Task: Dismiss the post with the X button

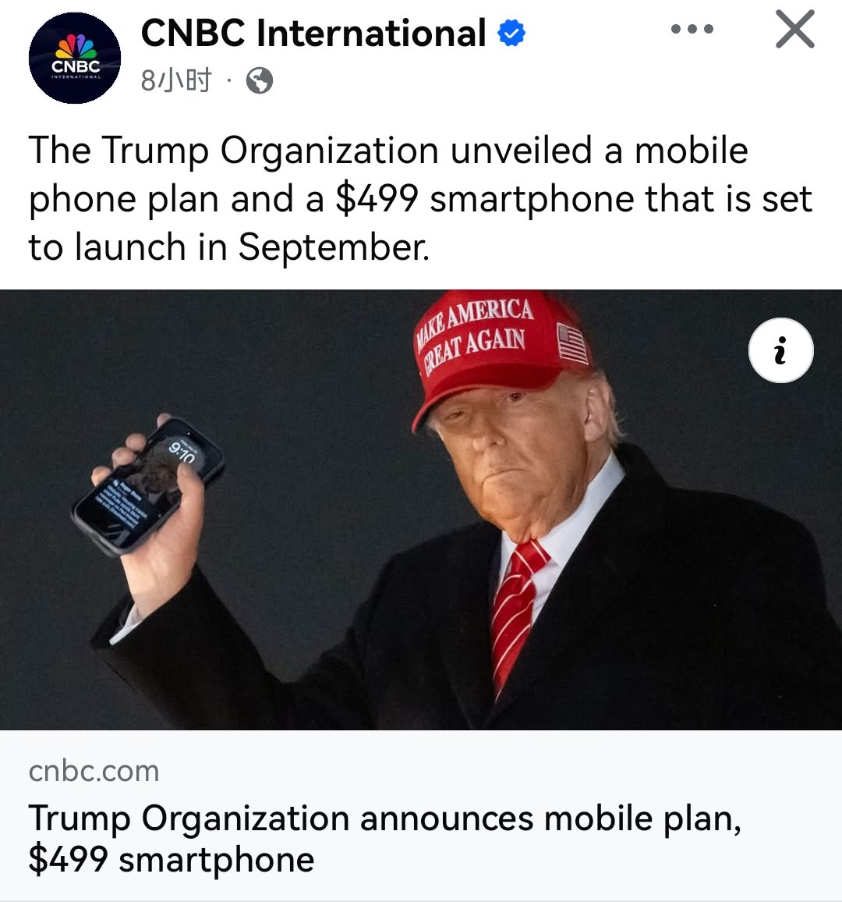Action: 795,29
